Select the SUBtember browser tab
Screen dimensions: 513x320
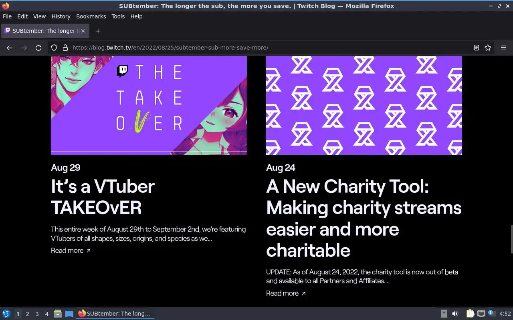45,31
